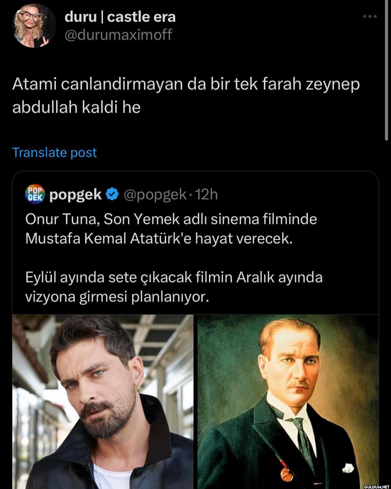The image size is (391, 489).
Task: Open the popgek account name
Action: [x=75, y=194]
